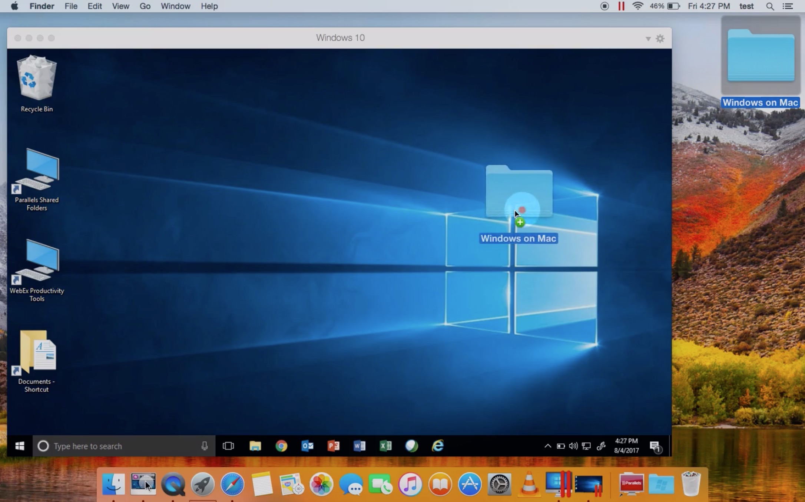Open the Documents - Shortcut folder

coord(36,361)
